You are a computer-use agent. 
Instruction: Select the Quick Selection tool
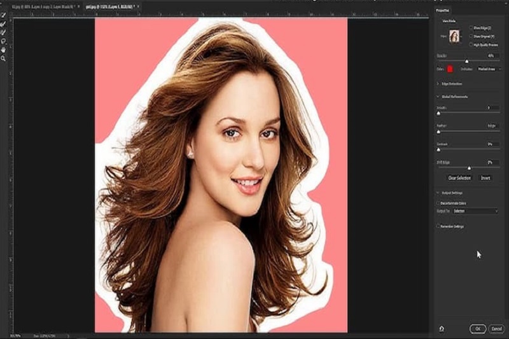[3, 15]
